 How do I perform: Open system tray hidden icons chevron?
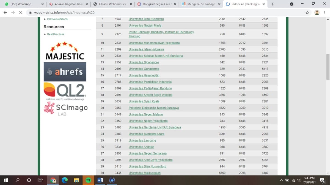pyautogui.click(x=281, y=180)
